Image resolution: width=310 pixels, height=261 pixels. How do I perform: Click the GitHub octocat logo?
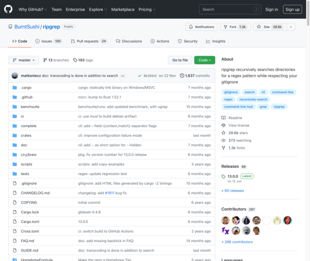(x=8, y=9)
